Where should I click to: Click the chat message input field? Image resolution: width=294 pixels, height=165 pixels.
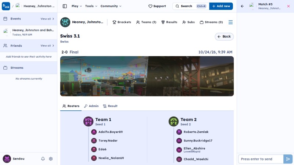[x=261, y=159]
